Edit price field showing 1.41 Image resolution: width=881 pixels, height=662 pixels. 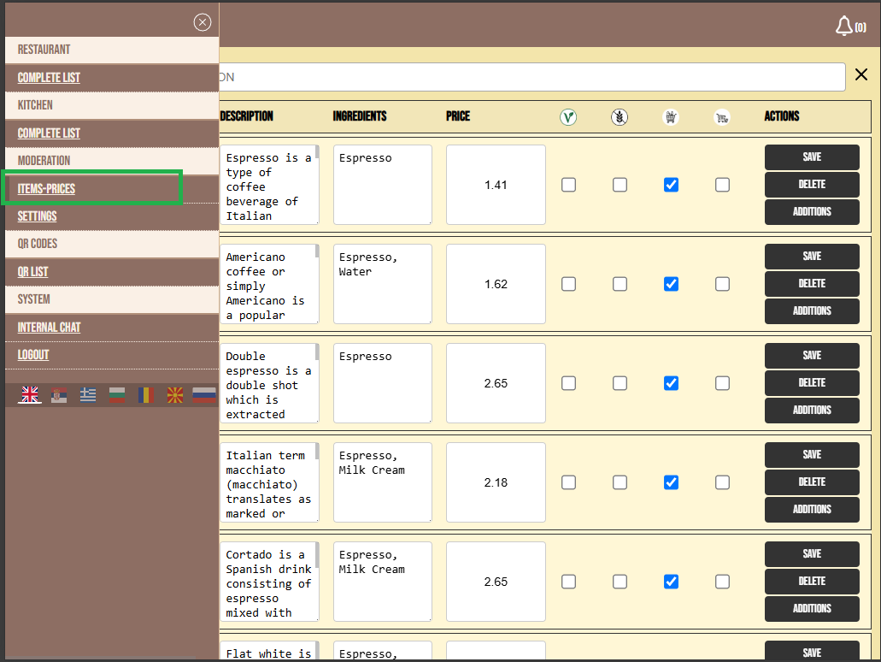496,185
